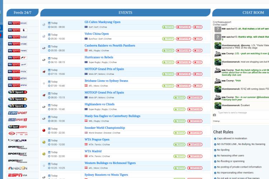
Task: Open Eurosport 2 channel logo
Action: click(x=18, y=120)
